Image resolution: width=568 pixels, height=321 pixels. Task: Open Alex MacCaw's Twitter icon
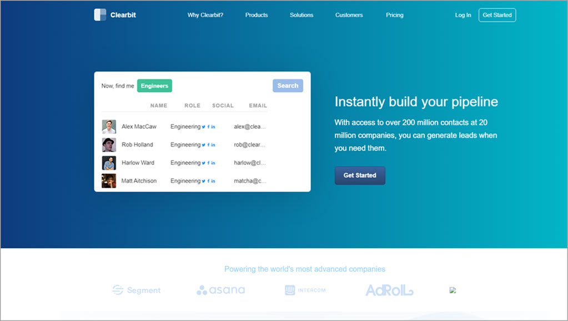(204, 127)
